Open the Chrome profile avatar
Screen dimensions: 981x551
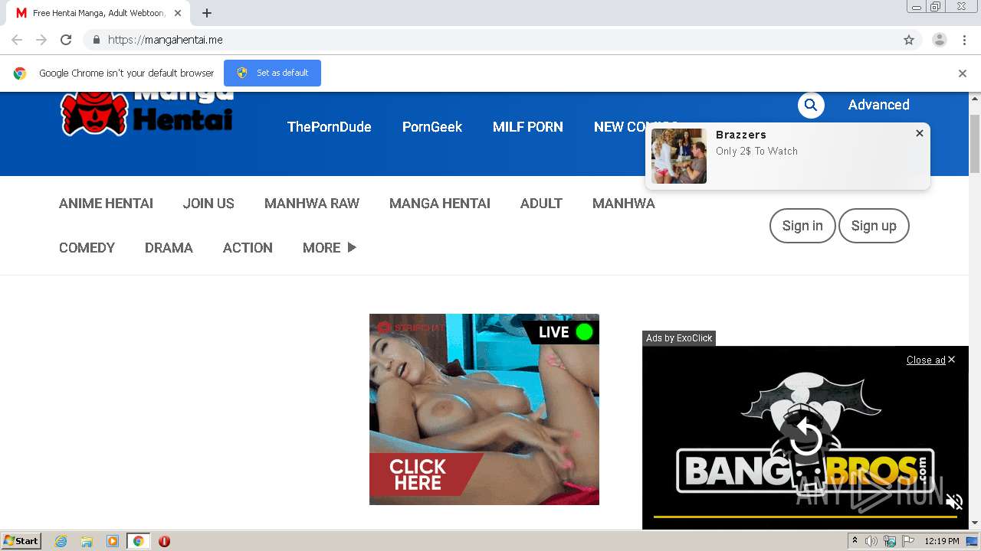pos(940,40)
